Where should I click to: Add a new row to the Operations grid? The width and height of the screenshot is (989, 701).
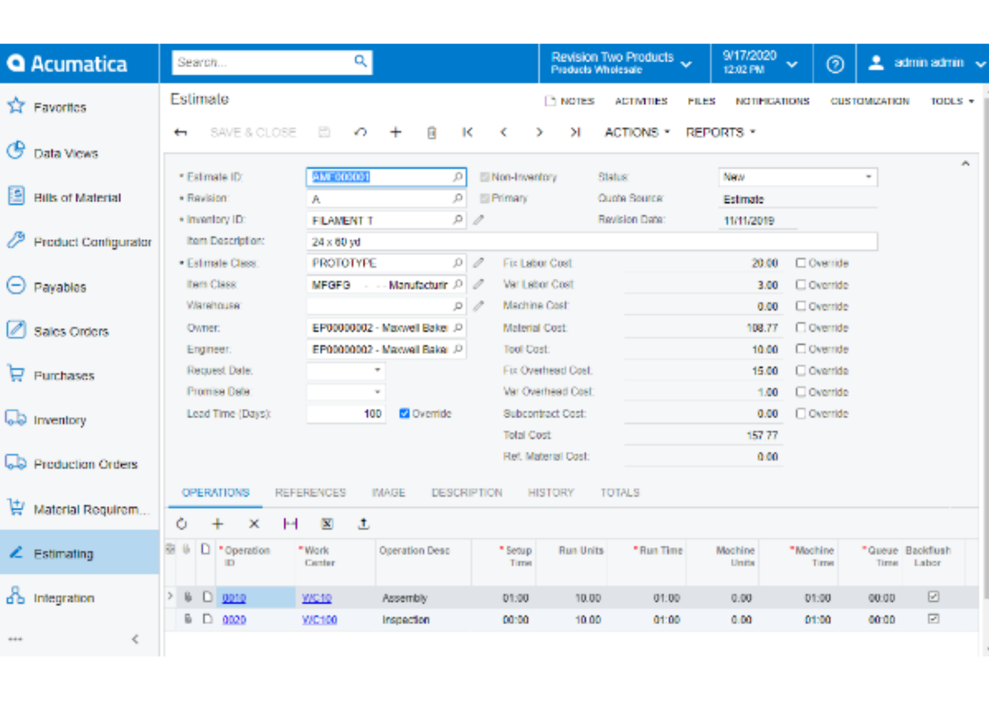[x=217, y=524]
